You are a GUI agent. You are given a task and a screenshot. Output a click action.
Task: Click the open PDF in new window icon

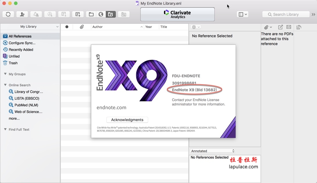(x=280, y=27)
